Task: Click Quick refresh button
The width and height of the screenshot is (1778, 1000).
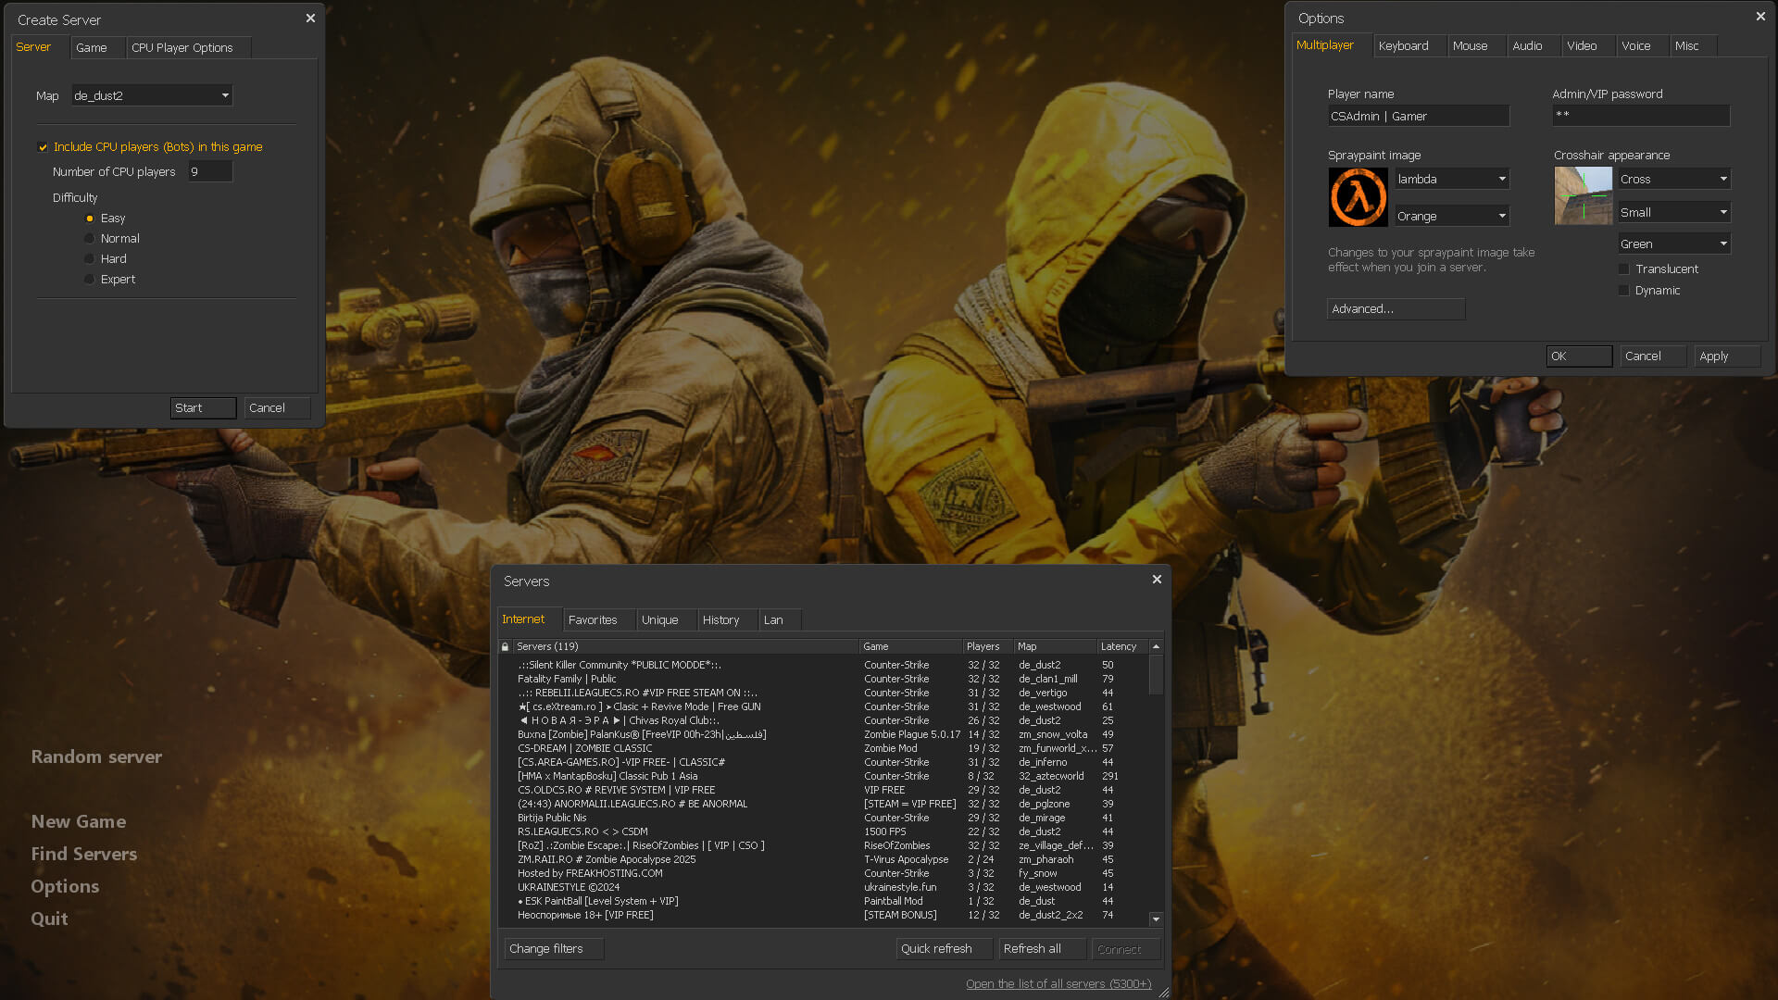Action: (944, 949)
